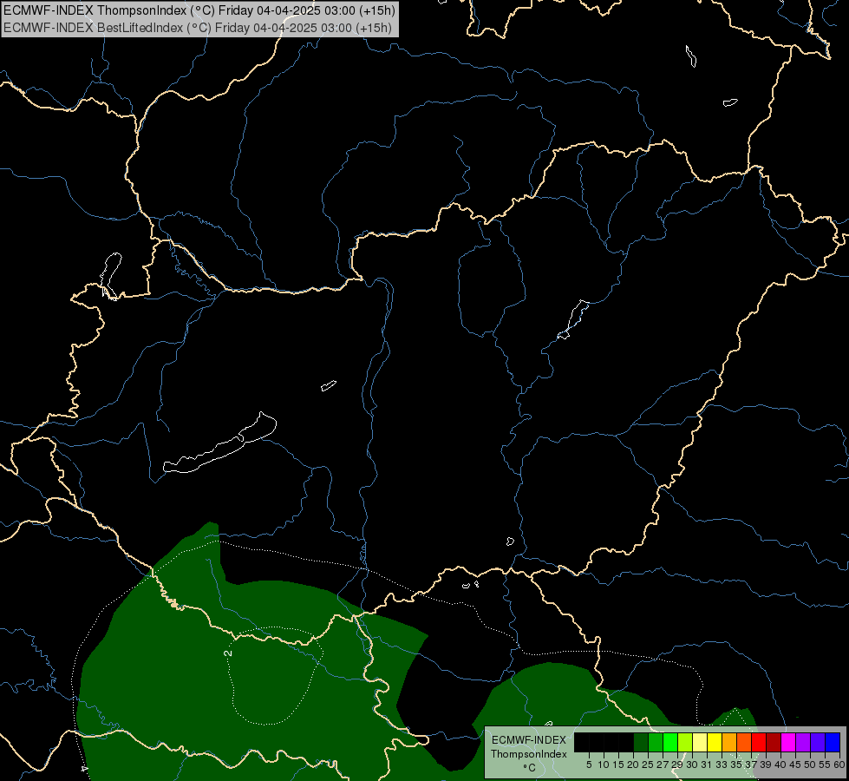Click the BestLiftedIndex title line at top
Image resolution: width=849 pixels, height=781 pixels.
[198, 28]
